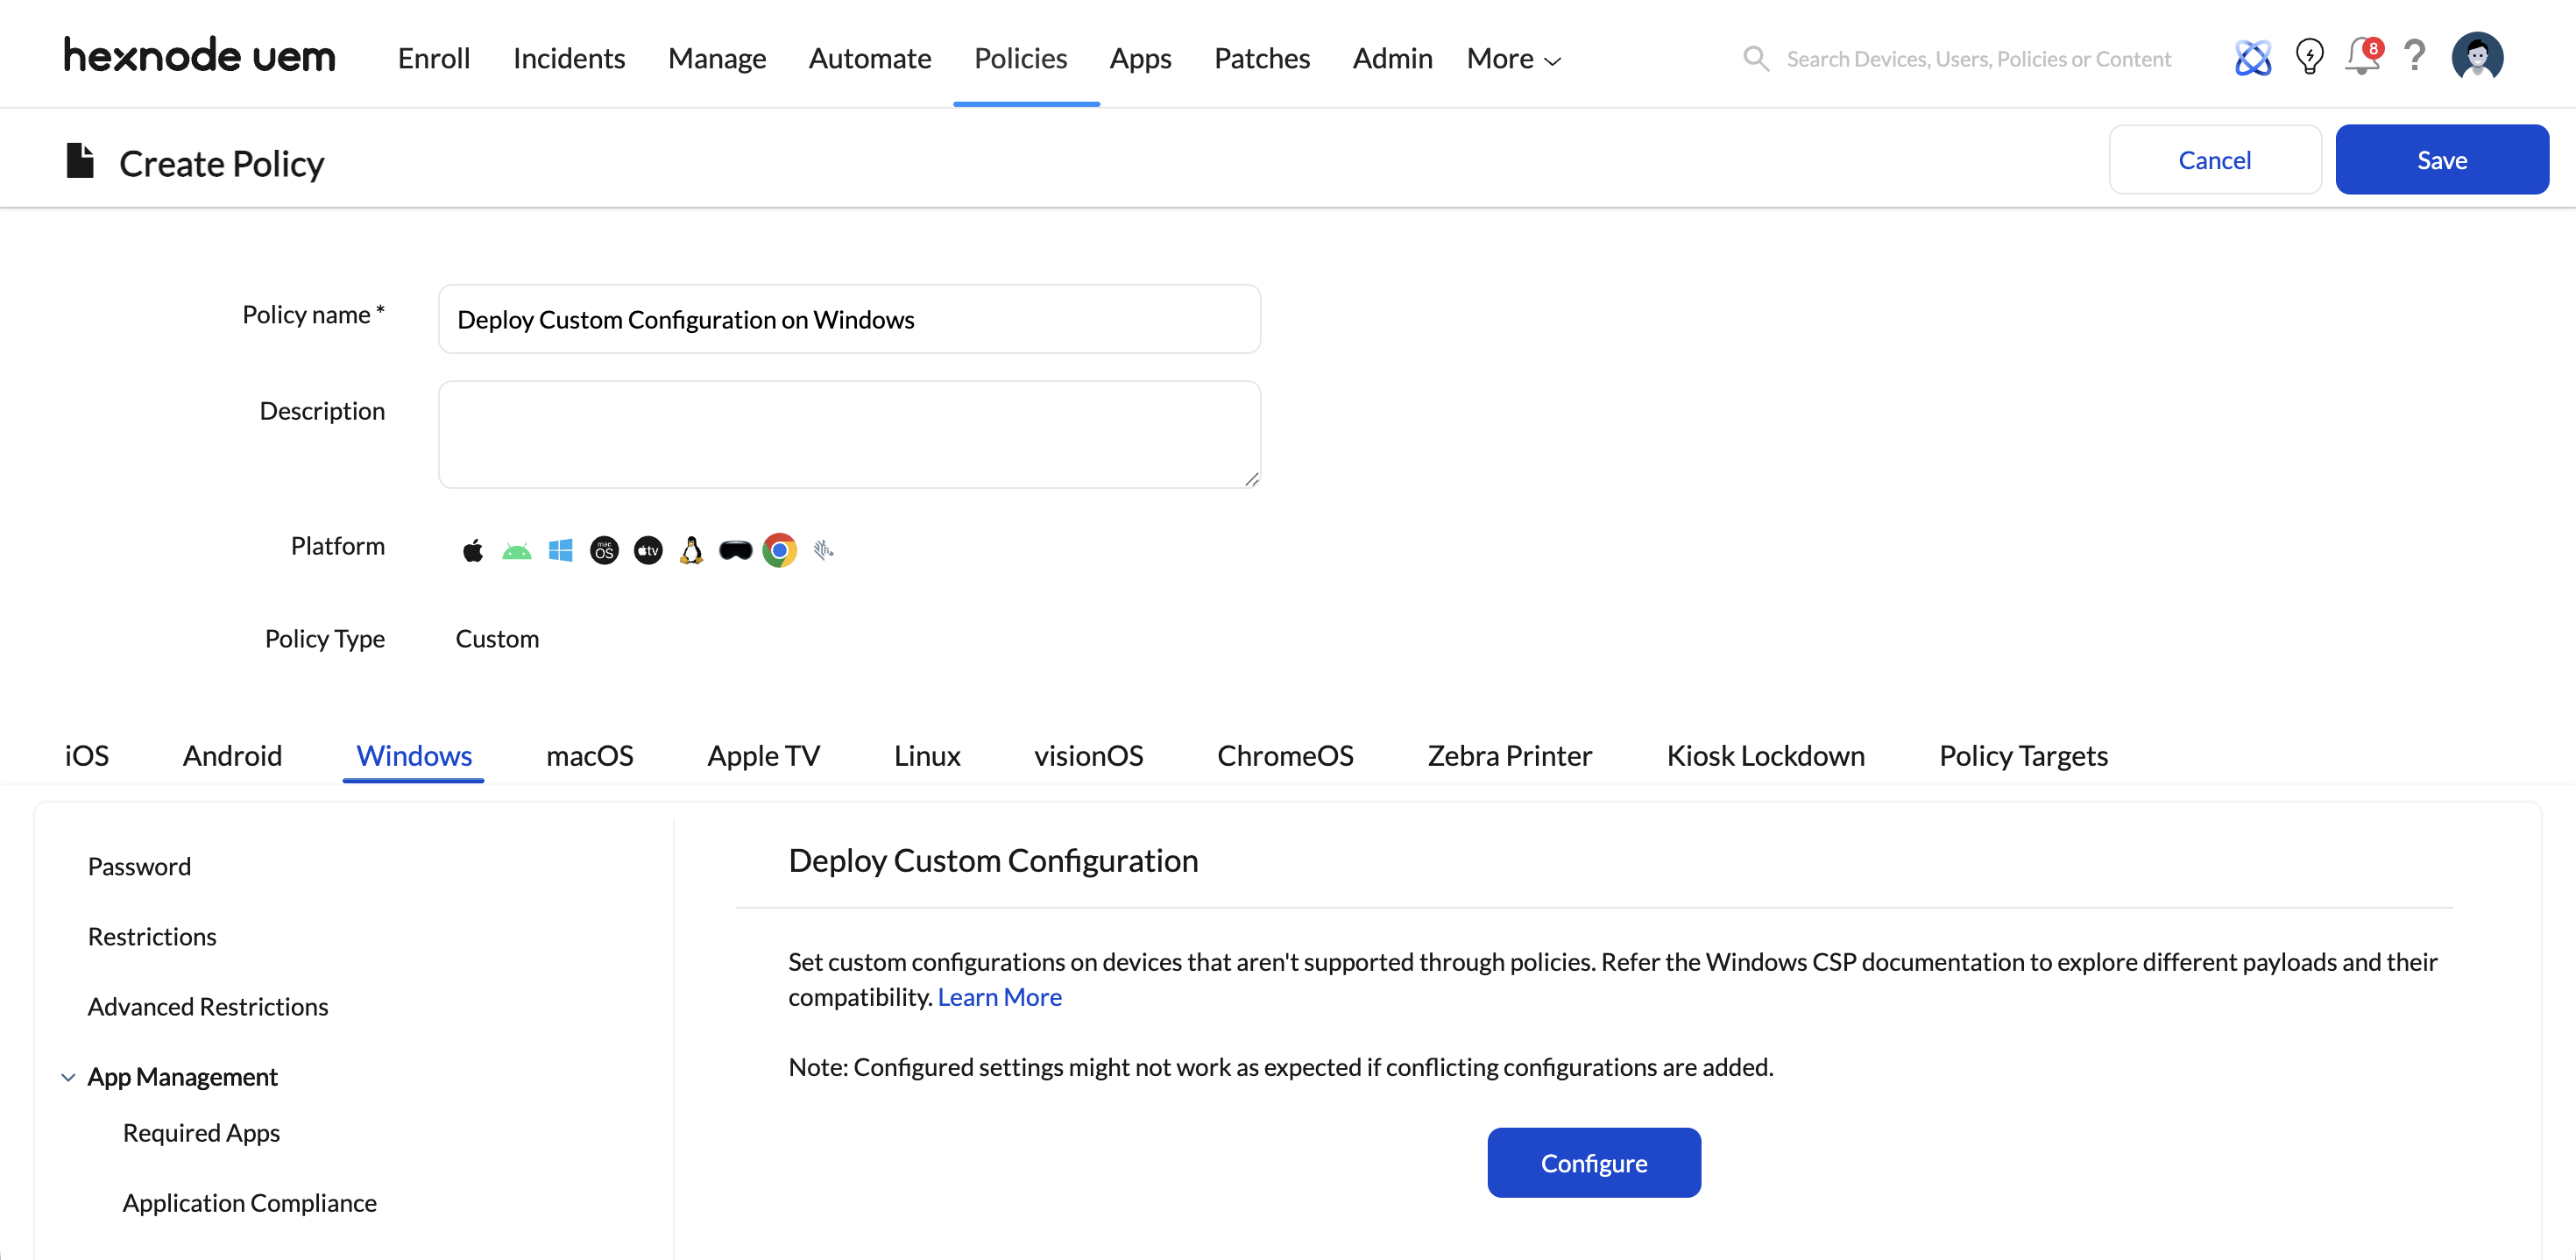Image resolution: width=2576 pixels, height=1260 pixels.
Task: Switch to the visionOS tab
Action: click(x=1088, y=755)
